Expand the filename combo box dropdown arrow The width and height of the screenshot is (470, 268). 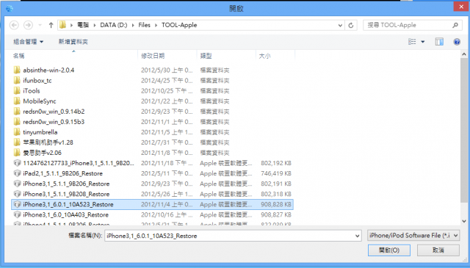(358, 236)
